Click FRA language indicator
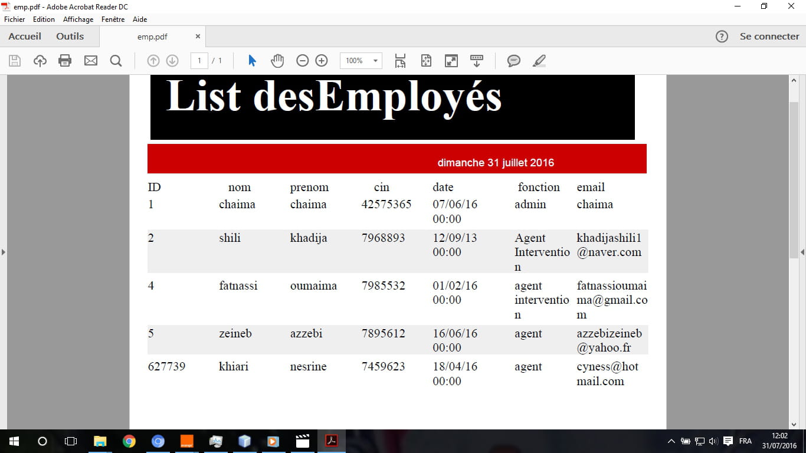The width and height of the screenshot is (806, 453). click(745, 441)
